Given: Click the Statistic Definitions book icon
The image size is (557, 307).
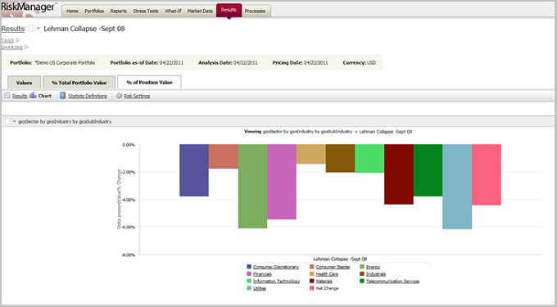Looking at the screenshot, I should (x=62, y=96).
